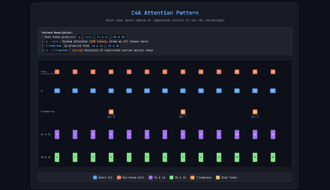Screen dimensions: 330x190
Task: Click the Key-Value k(v) legend swatch
Action: coord(119,177)
